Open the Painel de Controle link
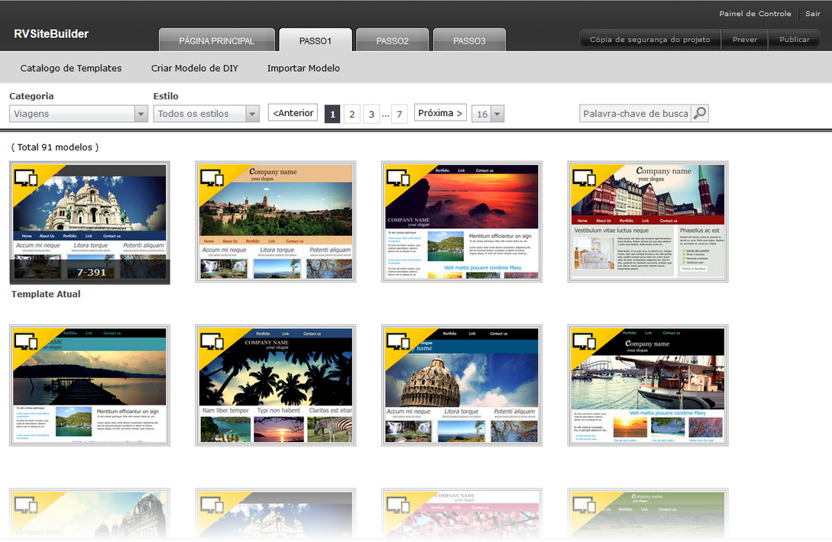The width and height of the screenshot is (832, 542). [755, 14]
